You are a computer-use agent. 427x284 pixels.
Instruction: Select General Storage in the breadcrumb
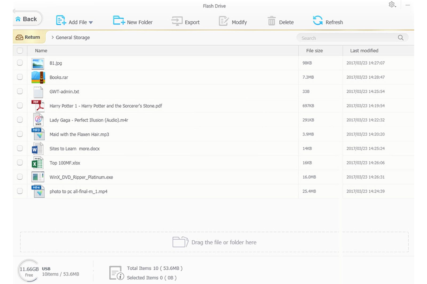pos(73,38)
